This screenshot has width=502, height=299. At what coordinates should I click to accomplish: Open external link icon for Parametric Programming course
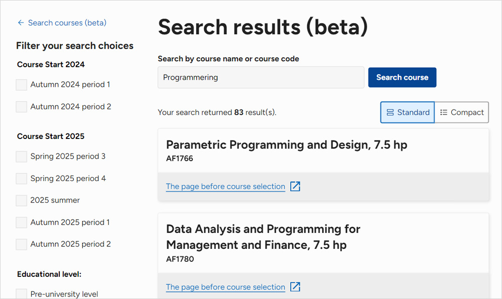click(296, 187)
